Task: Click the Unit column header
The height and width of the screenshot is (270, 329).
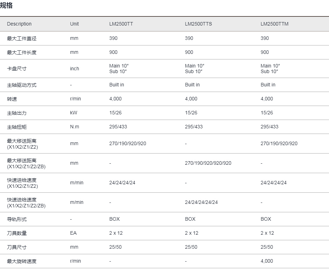Action: pyautogui.click(x=74, y=24)
